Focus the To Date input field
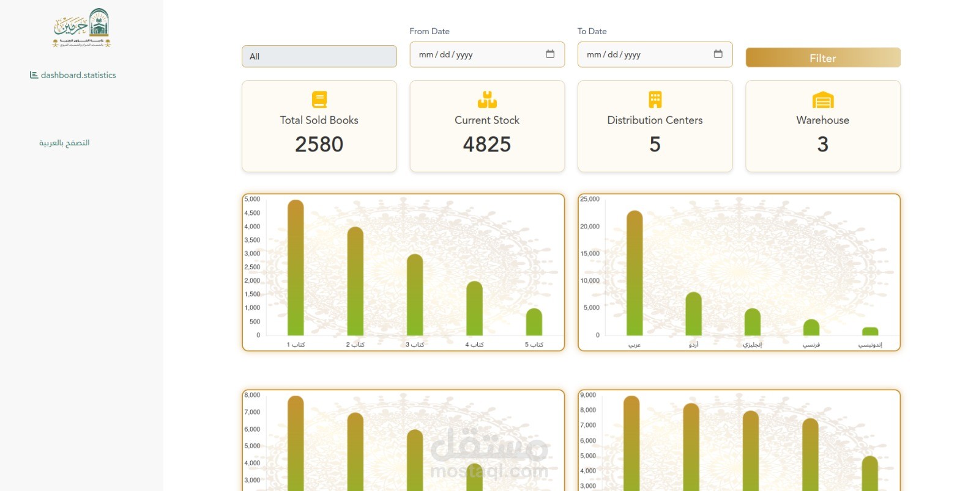Image resolution: width=979 pixels, height=491 pixels. tap(655, 54)
